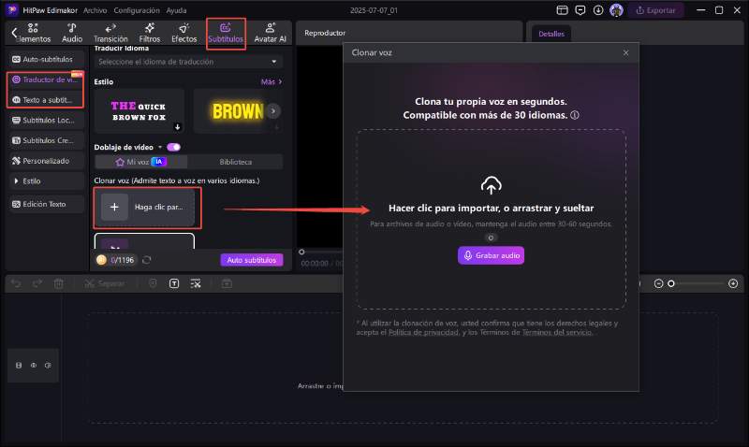This screenshot has height=447, width=749.
Task: Click the Más link for styles
Action: [272, 82]
